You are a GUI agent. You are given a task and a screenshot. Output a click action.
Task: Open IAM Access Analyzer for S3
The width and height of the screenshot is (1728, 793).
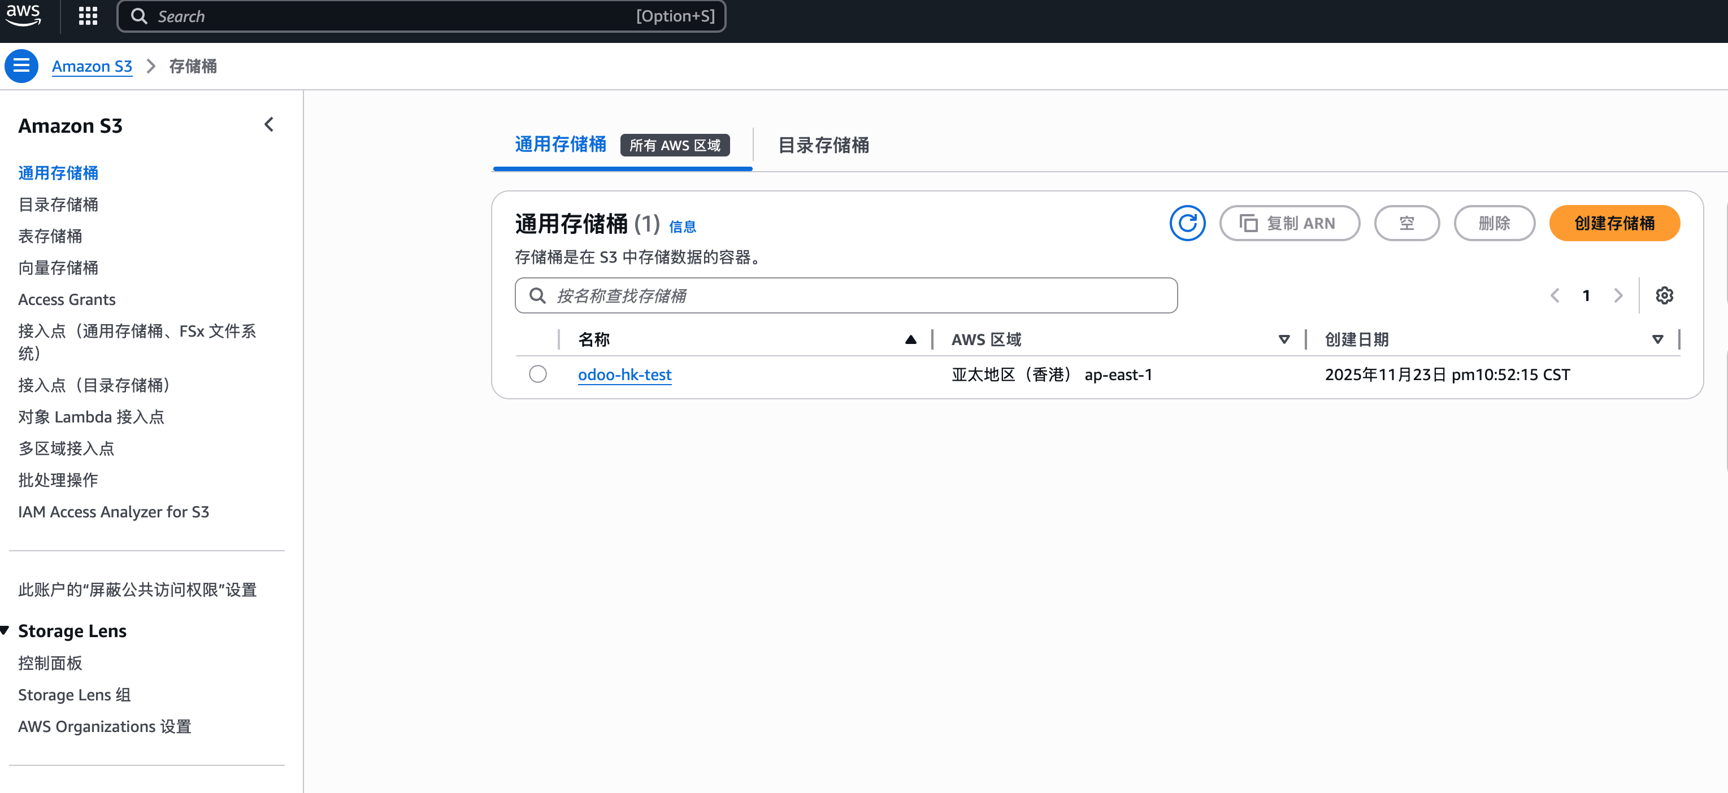tap(114, 512)
